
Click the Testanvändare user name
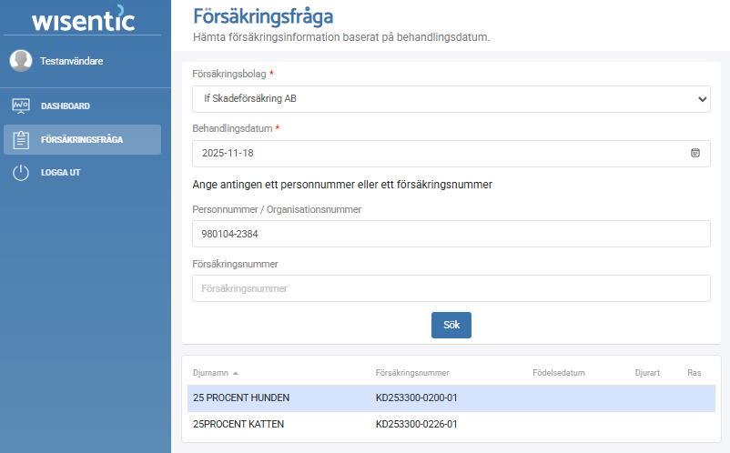click(x=72, y=61)
